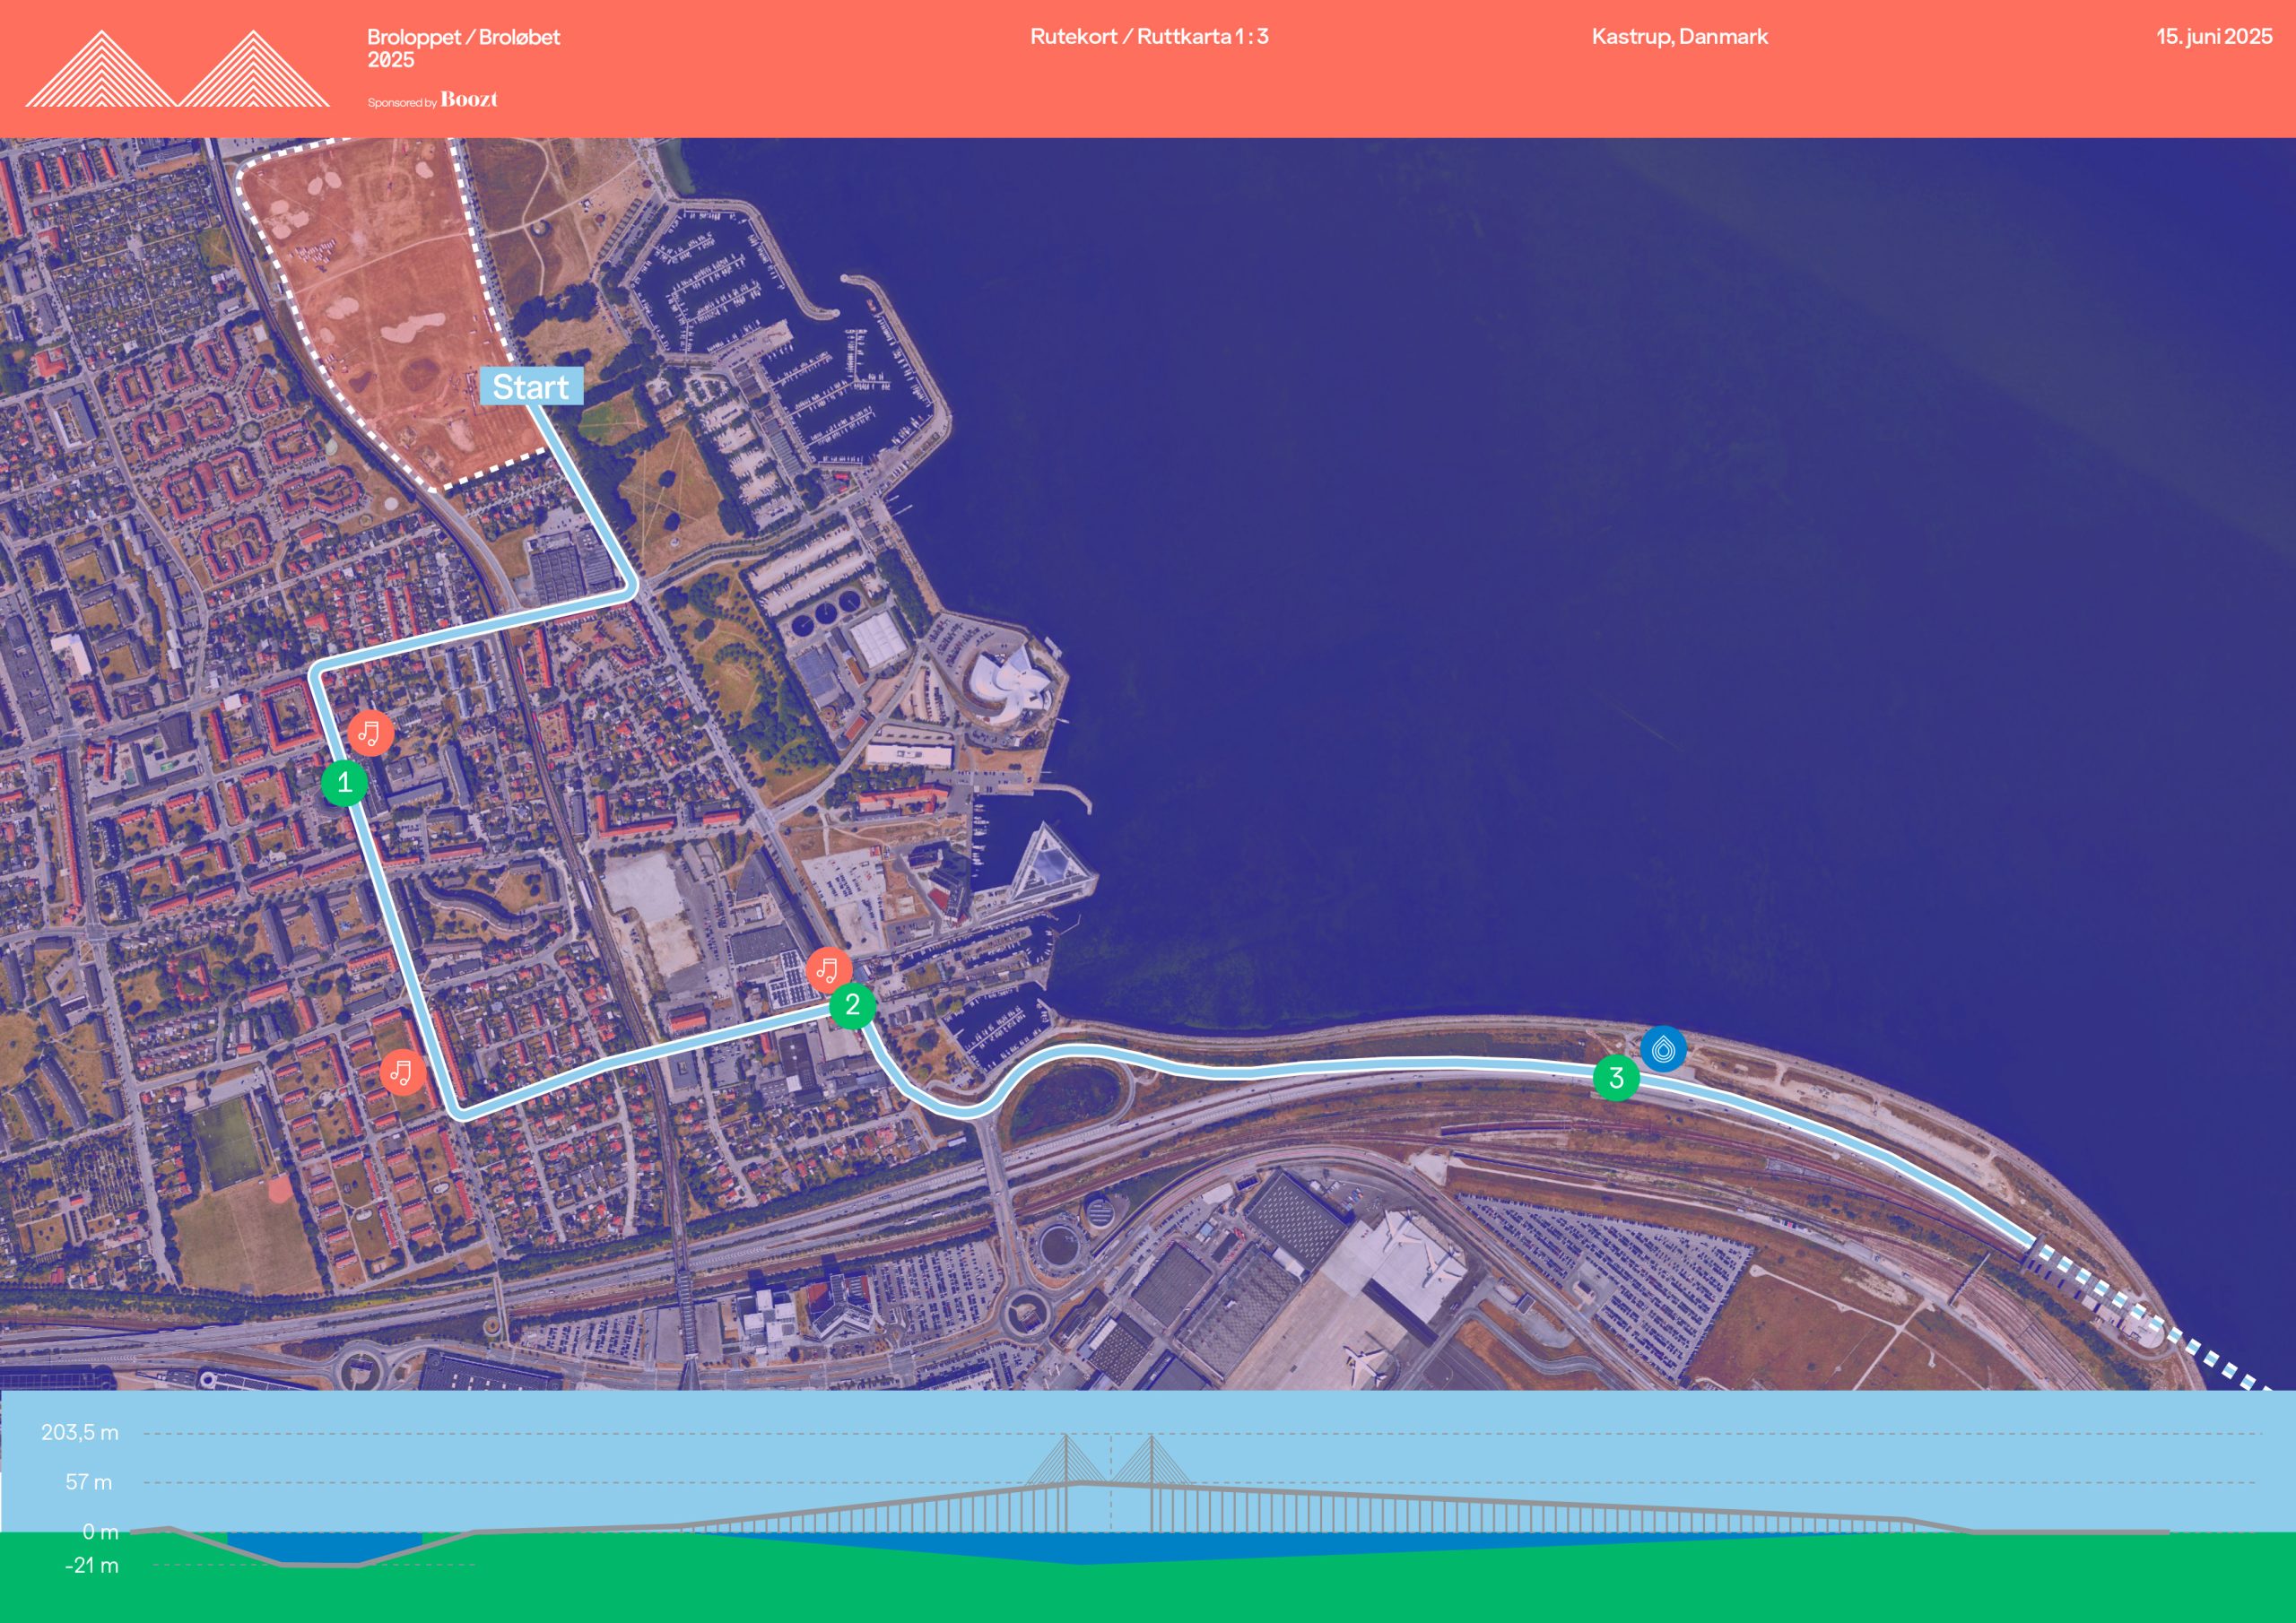Click the Broloppet / Broløbet 2025 title
The image size is (2296, 1623).
(463, 48)
